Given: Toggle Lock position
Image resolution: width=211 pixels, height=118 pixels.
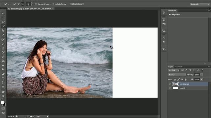Looking at the screenshot, I should tap(182, 80).
